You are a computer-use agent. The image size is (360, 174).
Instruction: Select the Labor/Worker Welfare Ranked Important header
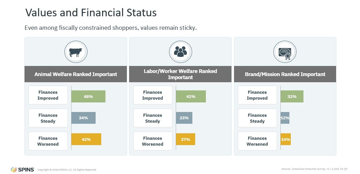point(180,74)
